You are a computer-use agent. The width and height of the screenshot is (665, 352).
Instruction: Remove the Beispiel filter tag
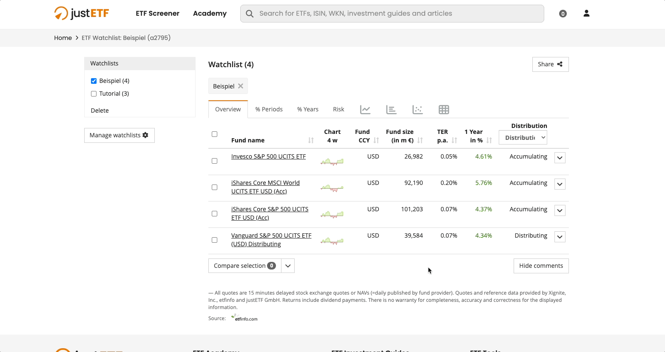click(x=241, y=86)
